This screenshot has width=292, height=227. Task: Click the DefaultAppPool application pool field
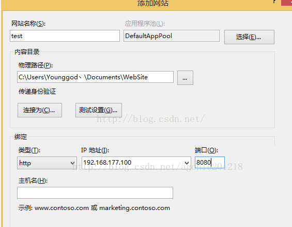click(172, 36)
